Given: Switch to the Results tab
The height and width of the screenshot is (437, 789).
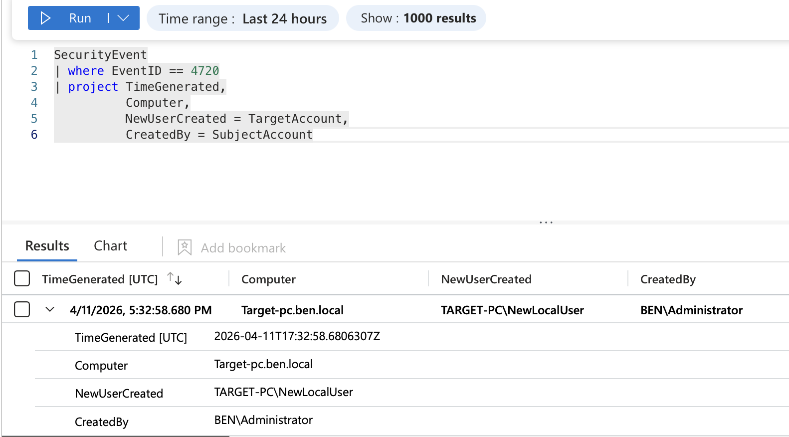Looking at the screenshot, I should 47,246.
